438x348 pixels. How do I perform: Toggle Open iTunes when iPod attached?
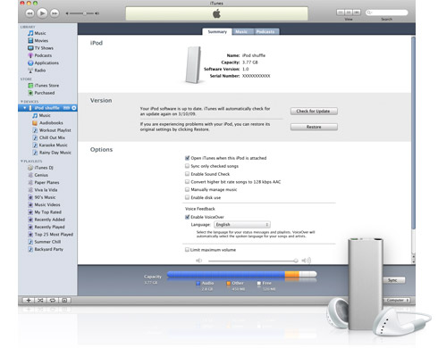(x=187, y=158)
